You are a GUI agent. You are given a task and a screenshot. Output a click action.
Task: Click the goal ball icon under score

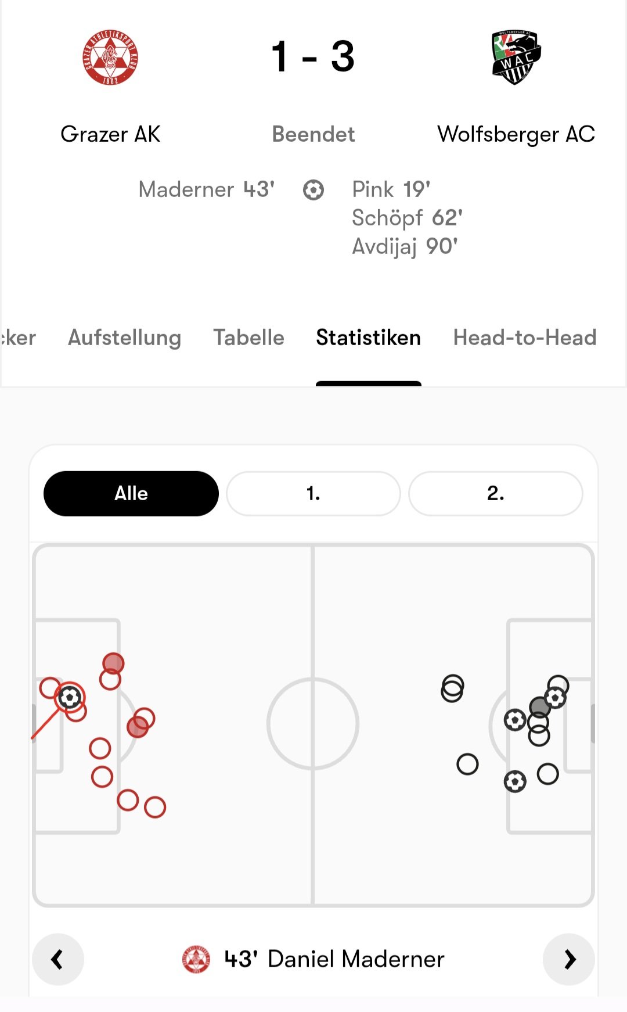click(313, 190)
